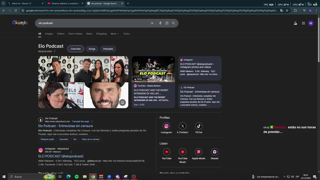Open browser extensions puzzle icon
This screenshot has height=180, width=320.
(295, 10)
